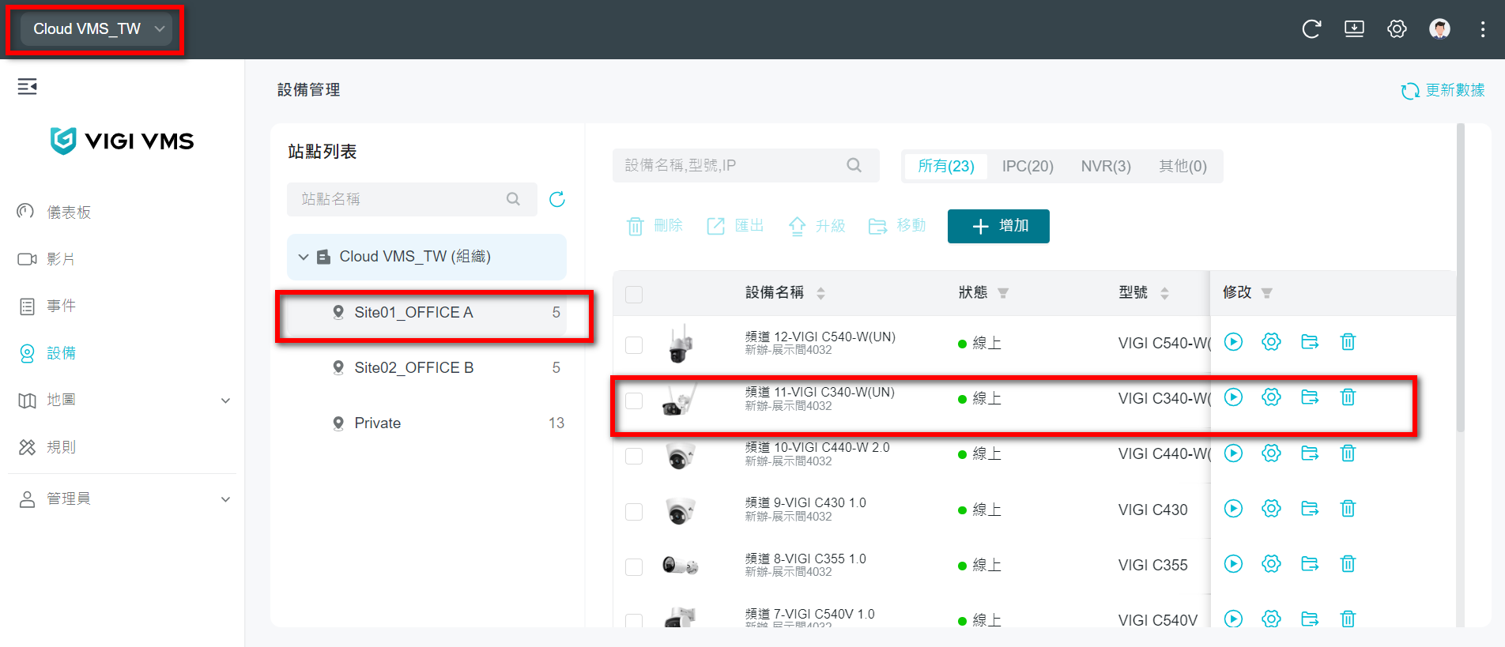Image resolution: width=1505 pixels, height=647 pixels.
Task: Open settings for VIGI C540-W row
Action: click(x=1271, y=341)
